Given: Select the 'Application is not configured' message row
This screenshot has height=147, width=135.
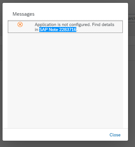Looking at the screenshot, I should pos(65,27).
